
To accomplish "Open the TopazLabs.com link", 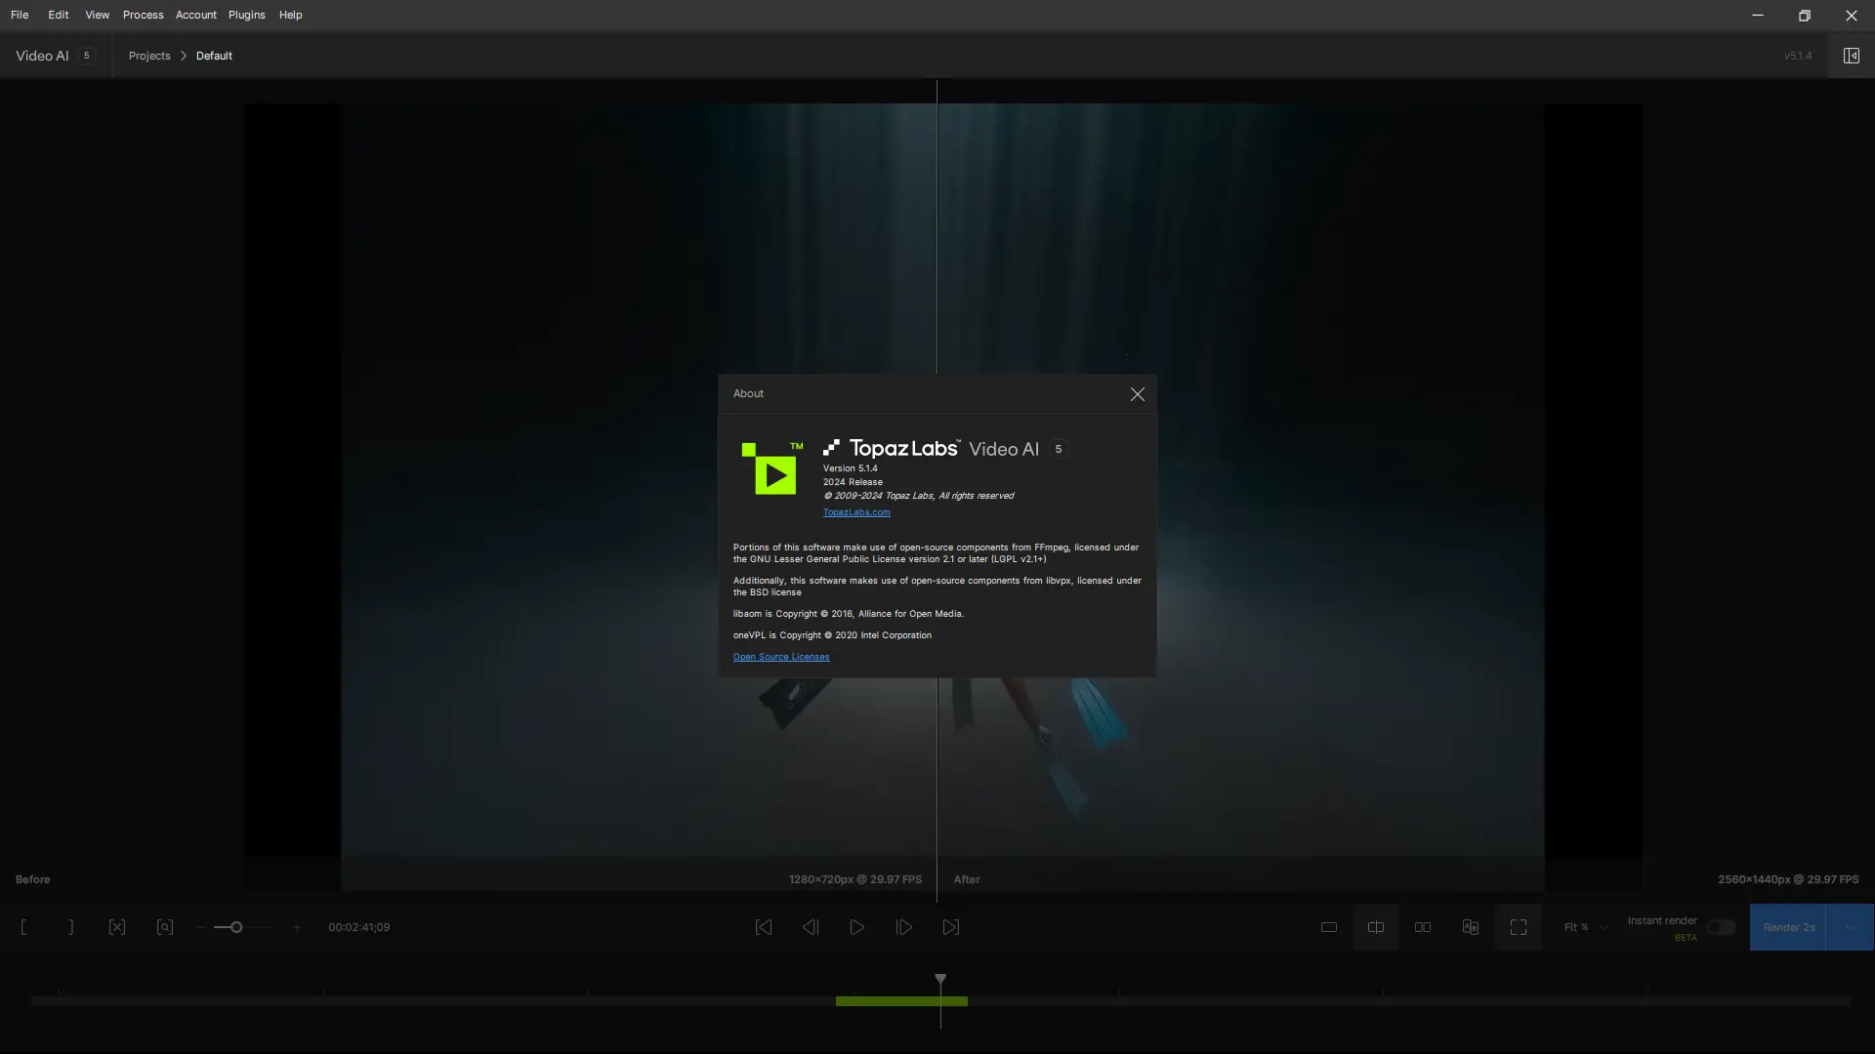I will click(856, 512).
